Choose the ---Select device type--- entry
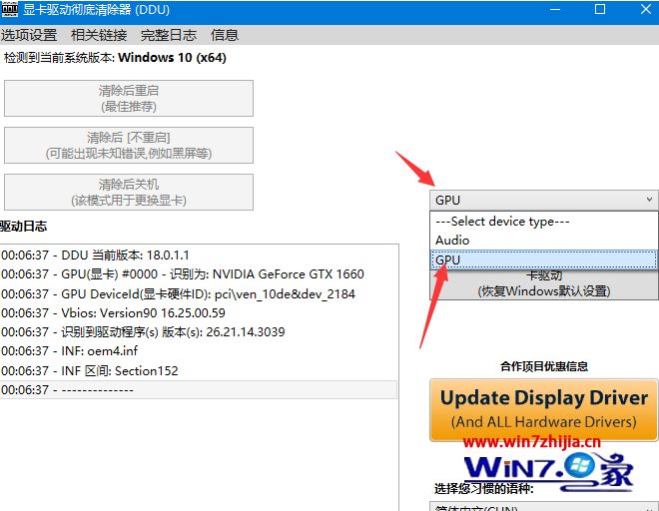 [544, 221]
